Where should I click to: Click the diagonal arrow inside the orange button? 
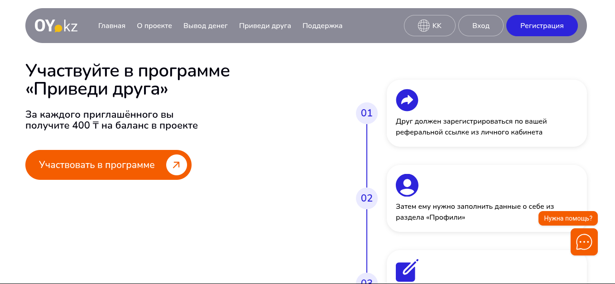(177, 165)
